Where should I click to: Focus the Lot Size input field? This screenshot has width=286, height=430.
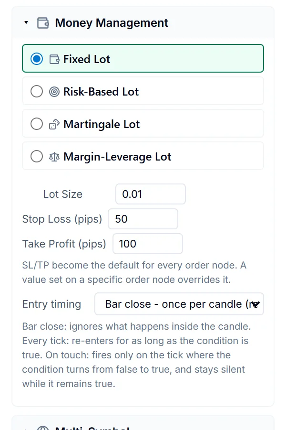tap(151, 194)
